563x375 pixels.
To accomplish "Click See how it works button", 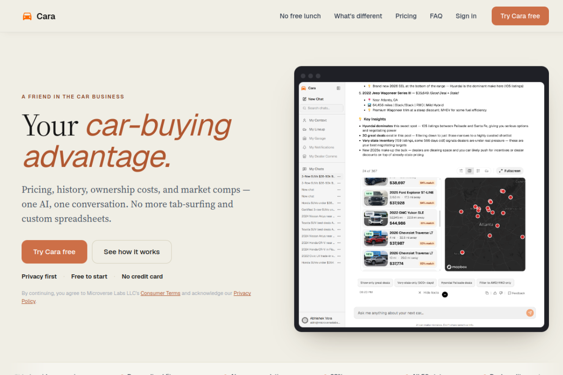I will tap(132, 252).
